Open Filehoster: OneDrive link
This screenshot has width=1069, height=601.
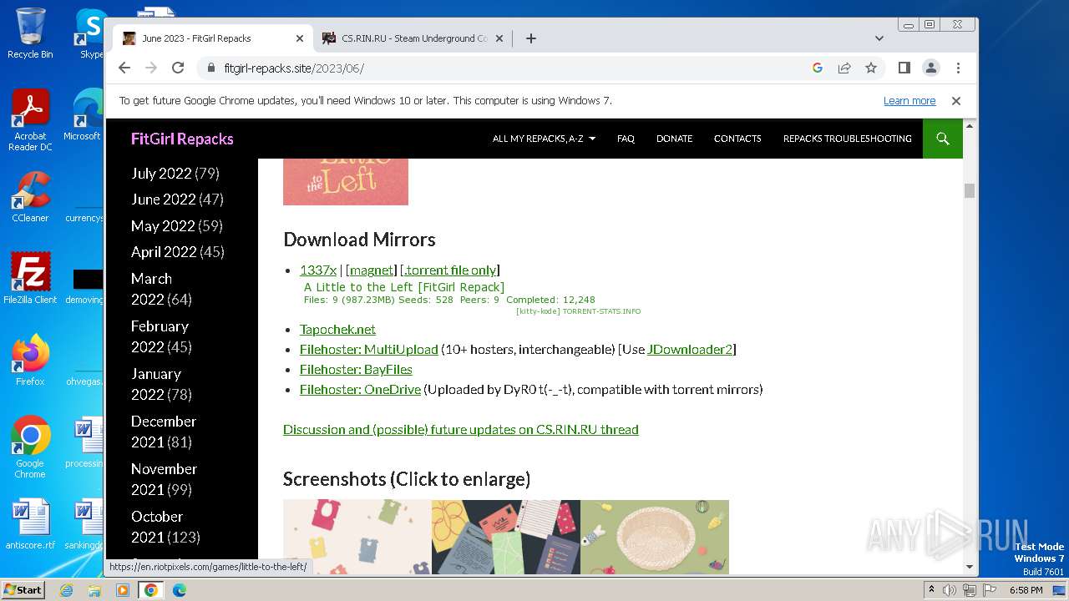(360, 389)
